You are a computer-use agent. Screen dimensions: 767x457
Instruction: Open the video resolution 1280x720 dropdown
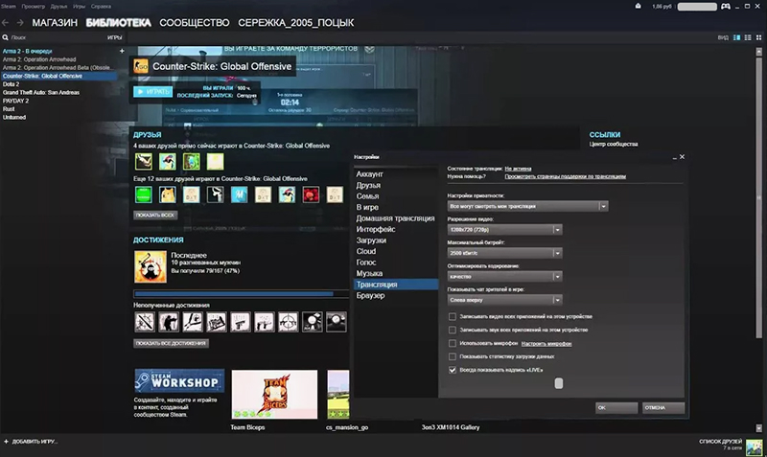coord(505,230)
